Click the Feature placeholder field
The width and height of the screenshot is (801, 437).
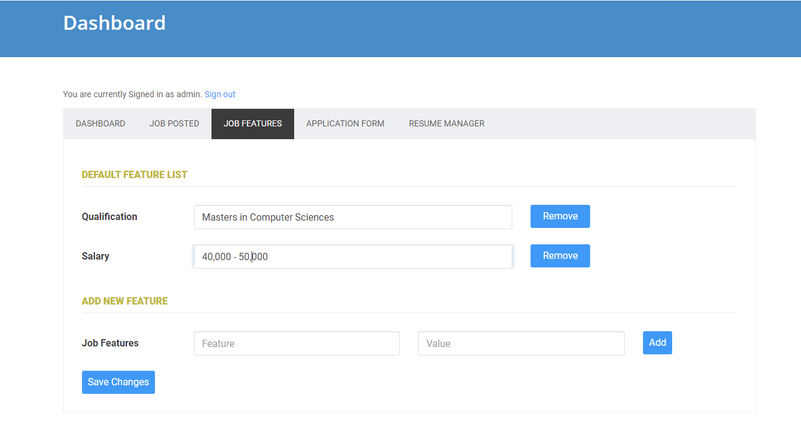point(296,343)
